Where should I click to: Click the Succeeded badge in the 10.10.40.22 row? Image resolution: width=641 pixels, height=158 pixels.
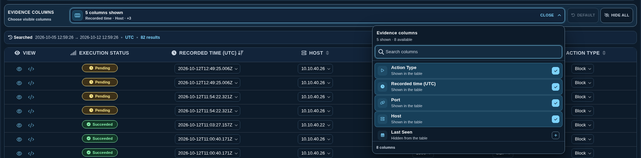coord(100,124)
